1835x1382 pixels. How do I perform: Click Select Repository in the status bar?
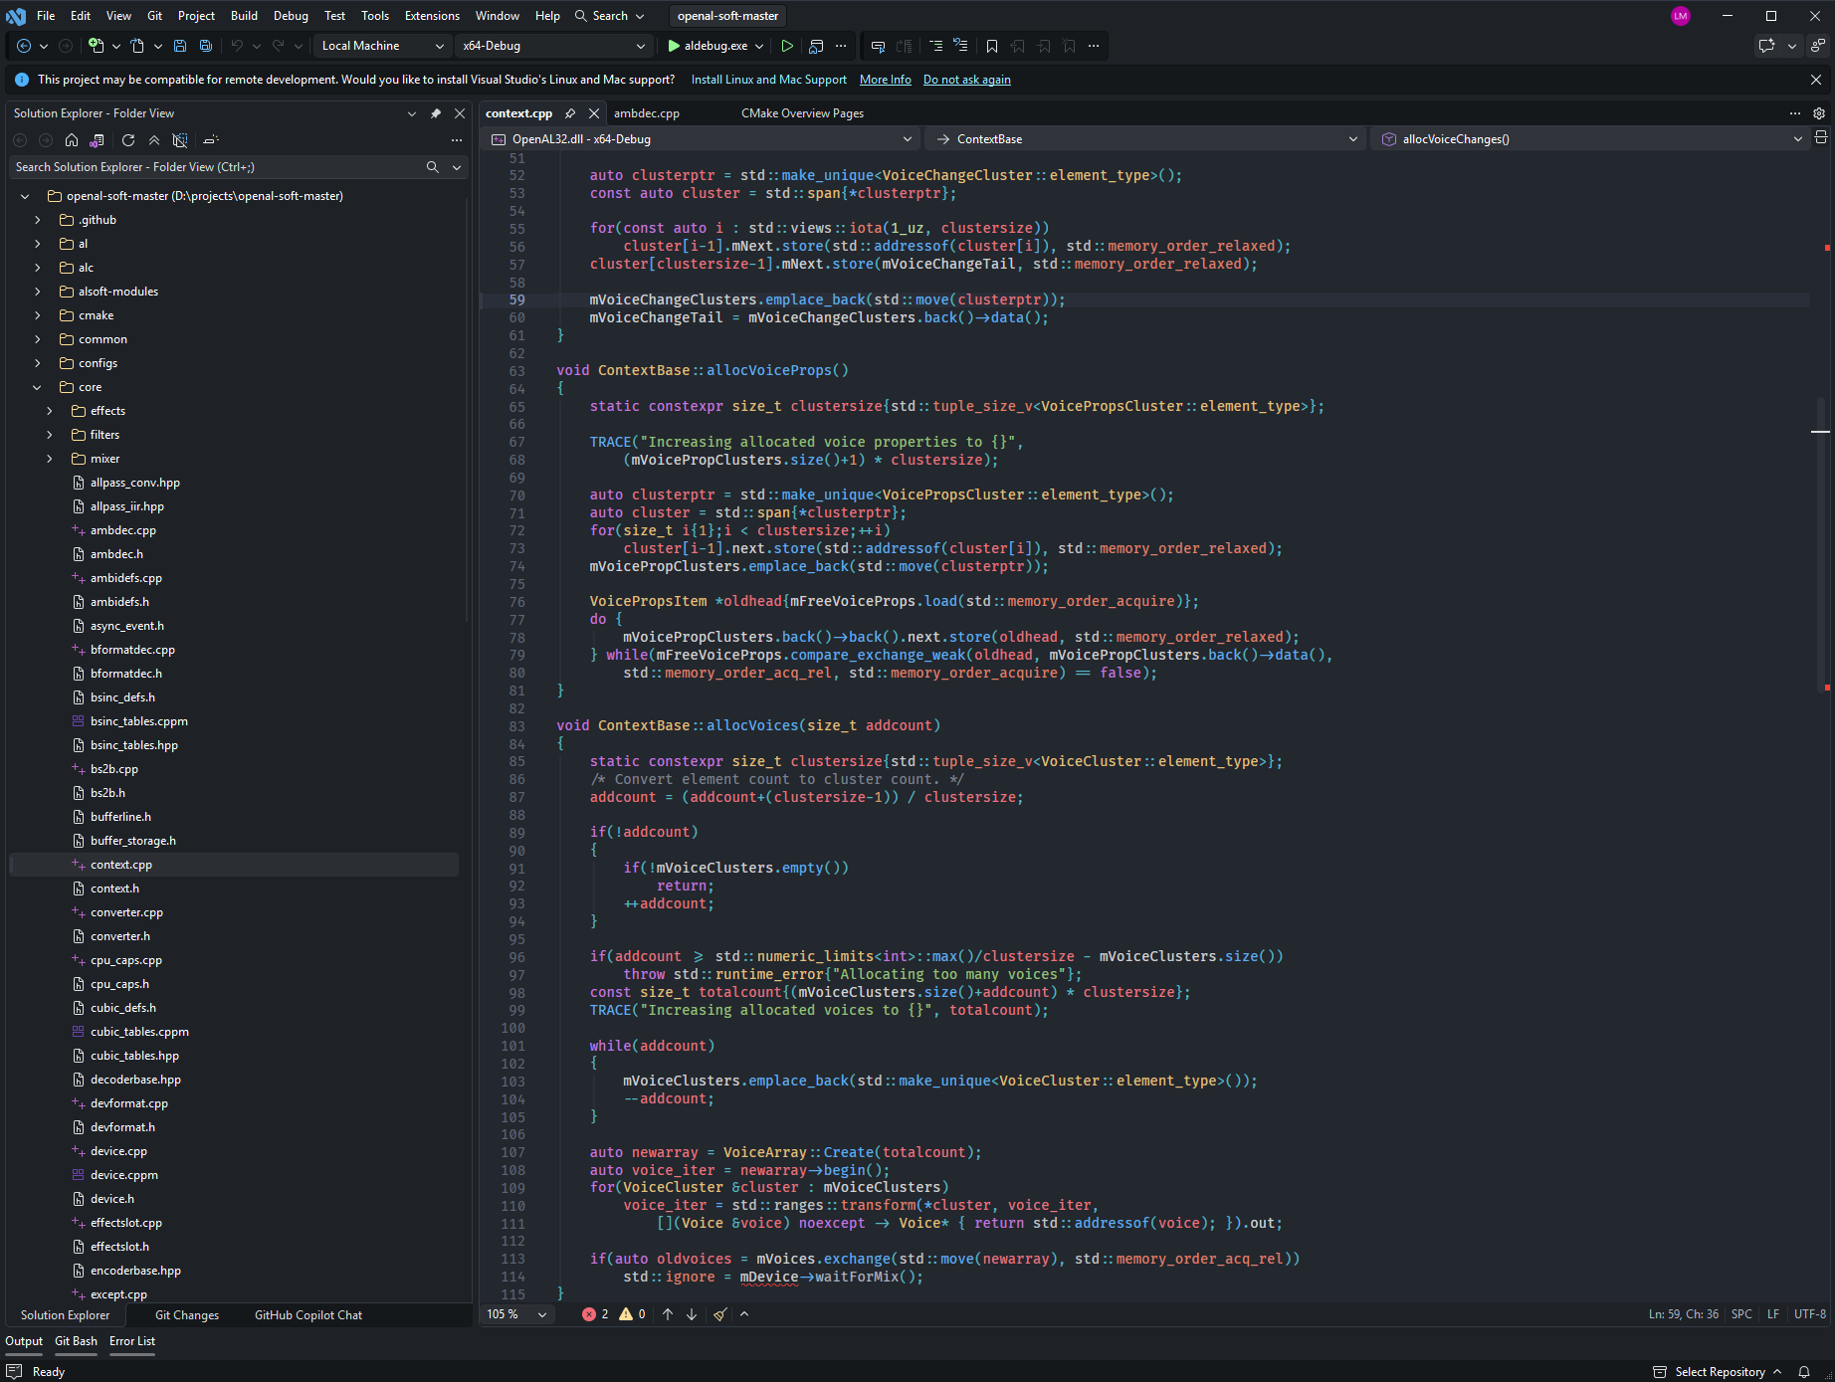coord(1719,1372)
